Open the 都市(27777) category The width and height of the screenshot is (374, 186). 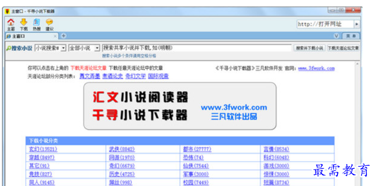click(x=197, y=149)
